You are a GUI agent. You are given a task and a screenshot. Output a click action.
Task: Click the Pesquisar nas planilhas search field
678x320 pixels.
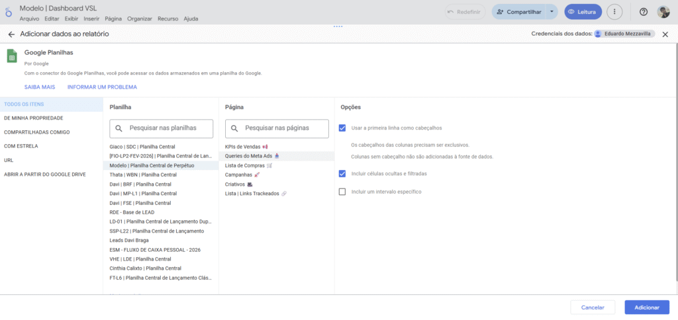[162, 128]
